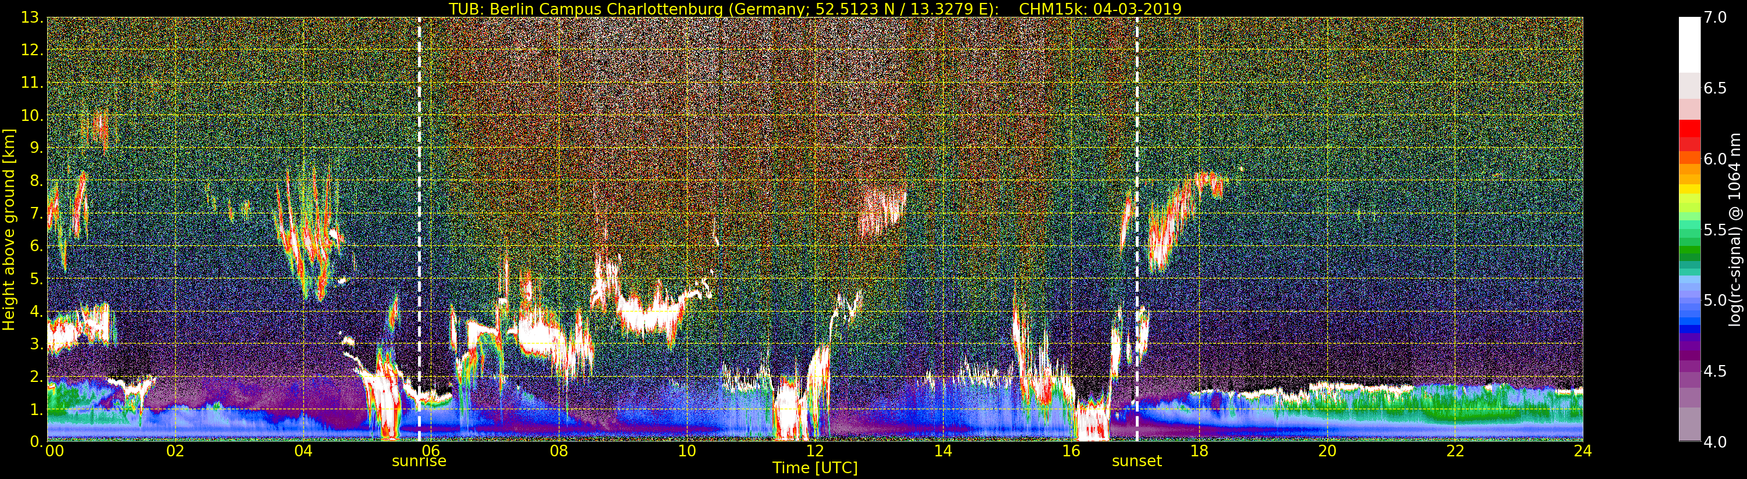Click the time axis tick "10"
1747x479 pixels.
click(687, 451)
